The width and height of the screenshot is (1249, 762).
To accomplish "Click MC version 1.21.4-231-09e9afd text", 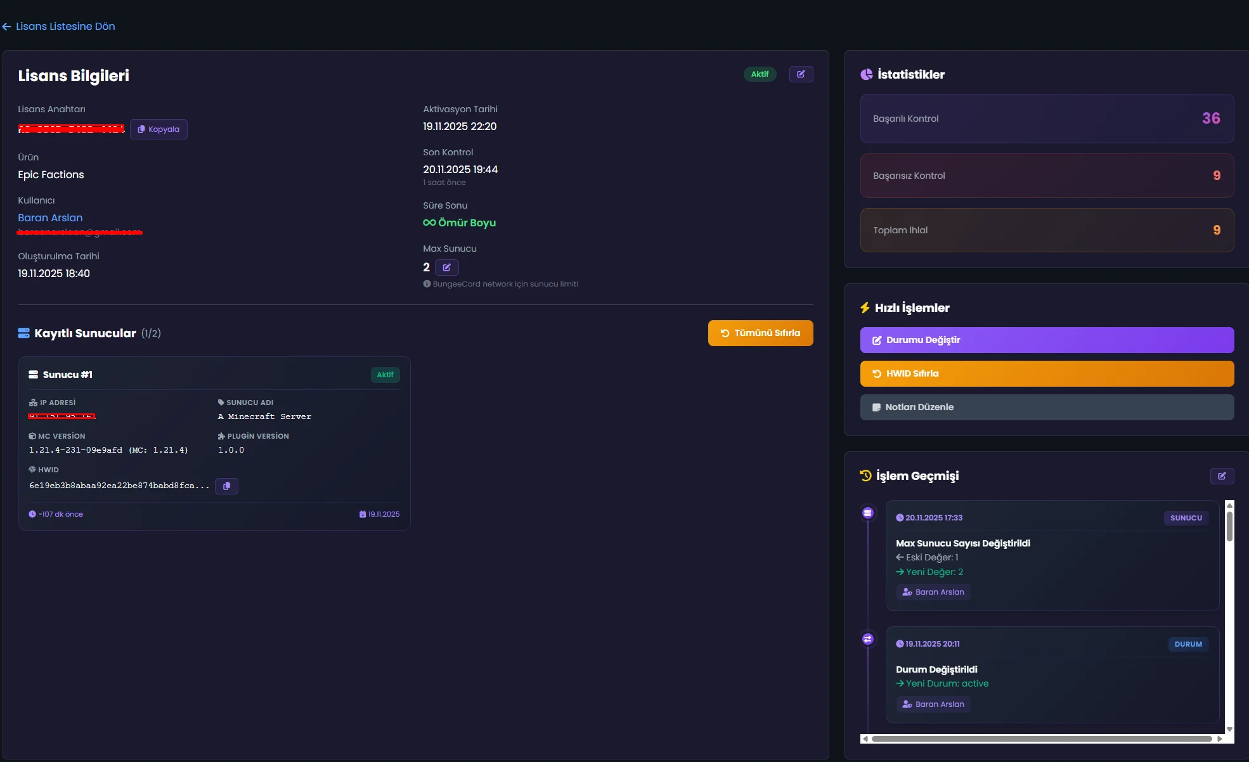I will pos(108,450).
